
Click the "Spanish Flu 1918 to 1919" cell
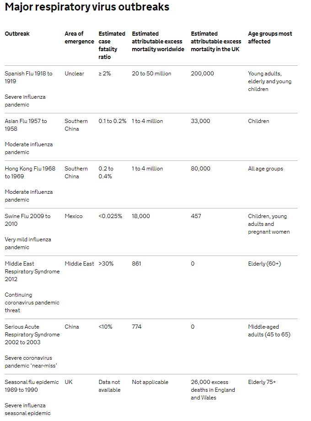[28, 77]
